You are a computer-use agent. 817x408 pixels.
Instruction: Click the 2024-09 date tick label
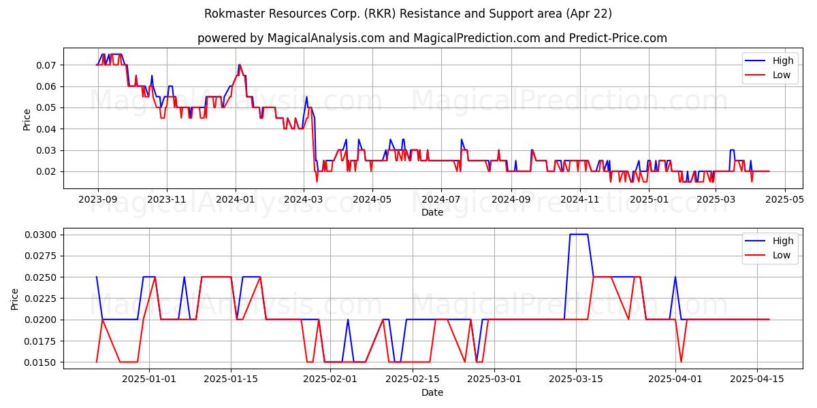(x=511, y=199)
